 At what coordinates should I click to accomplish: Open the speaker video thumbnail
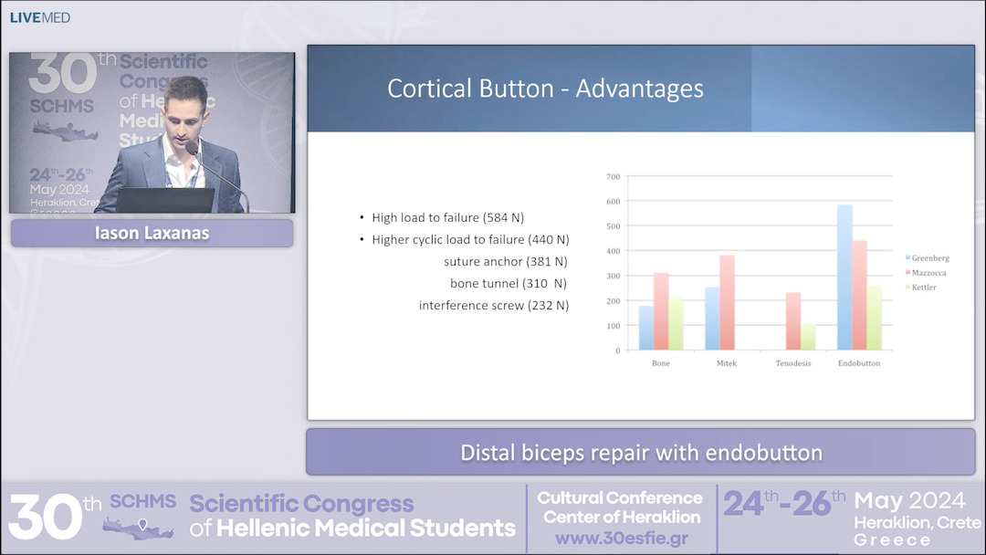pos(152,132)
